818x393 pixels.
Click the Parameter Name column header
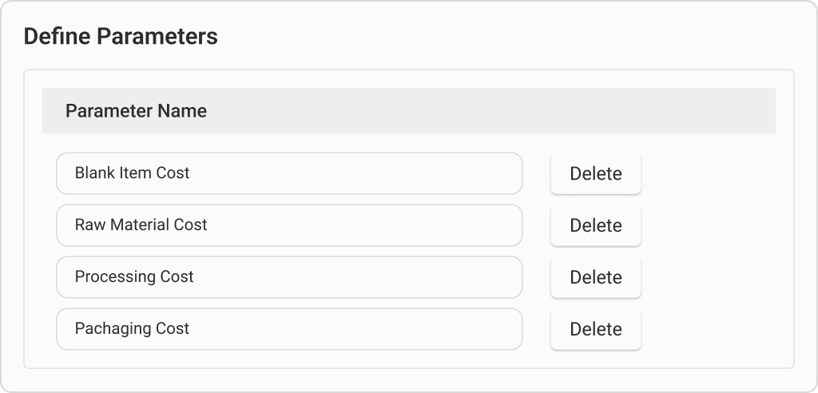pos(136,111)
